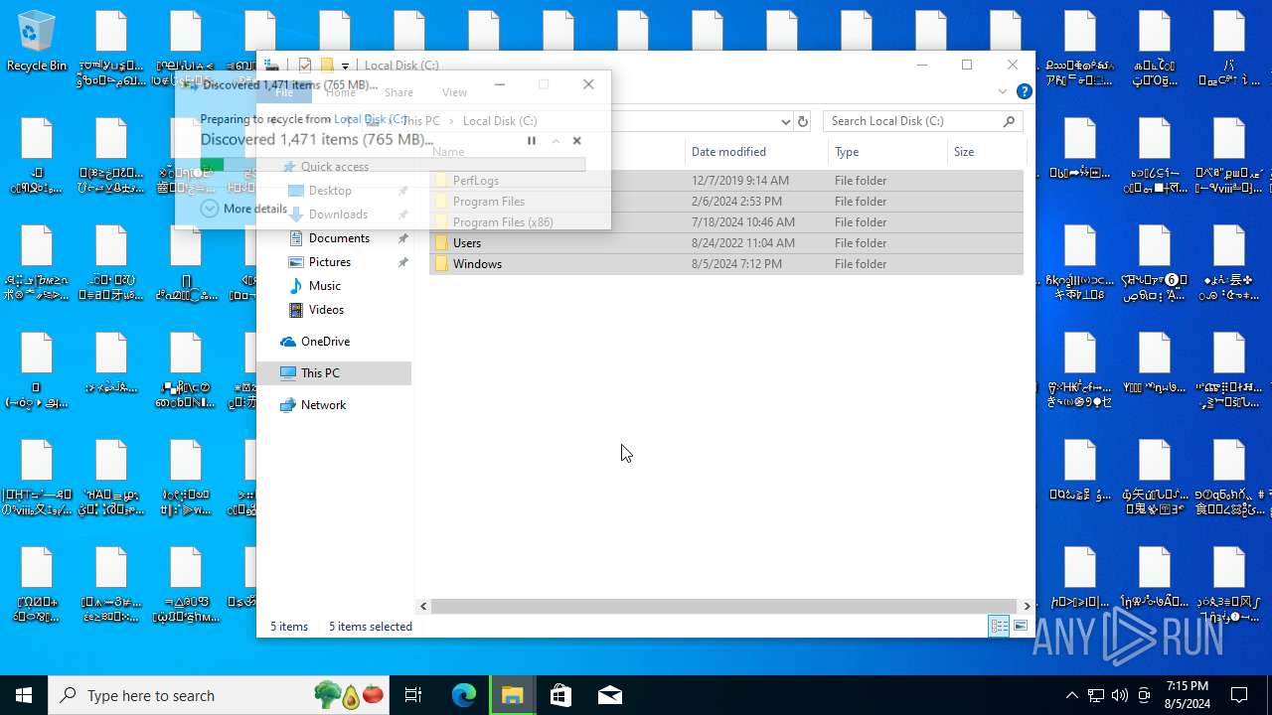
Task: Sort by the Type column header
Action: 847,152
